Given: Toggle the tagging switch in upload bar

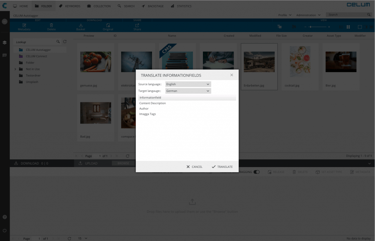Looking at the screenshot, I should [x=256, y=172].
